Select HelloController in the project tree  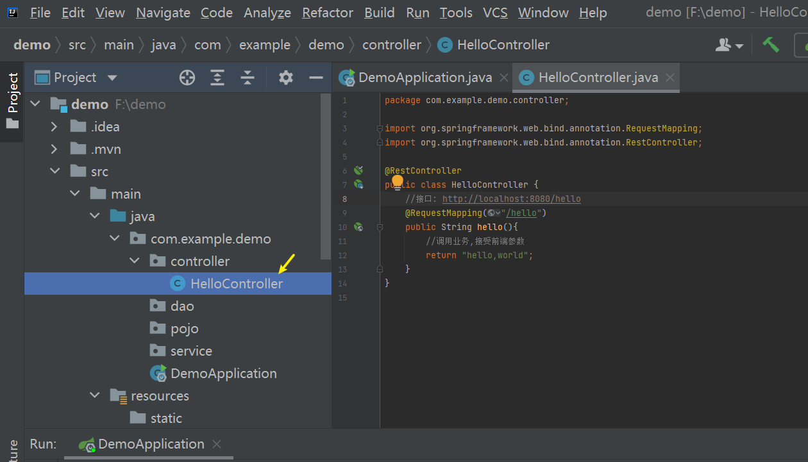pyautogui.click(x=178, y=283)
